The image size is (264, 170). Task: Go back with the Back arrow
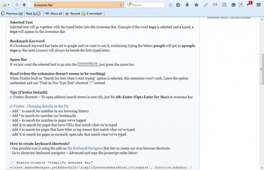tap(17, 5)
